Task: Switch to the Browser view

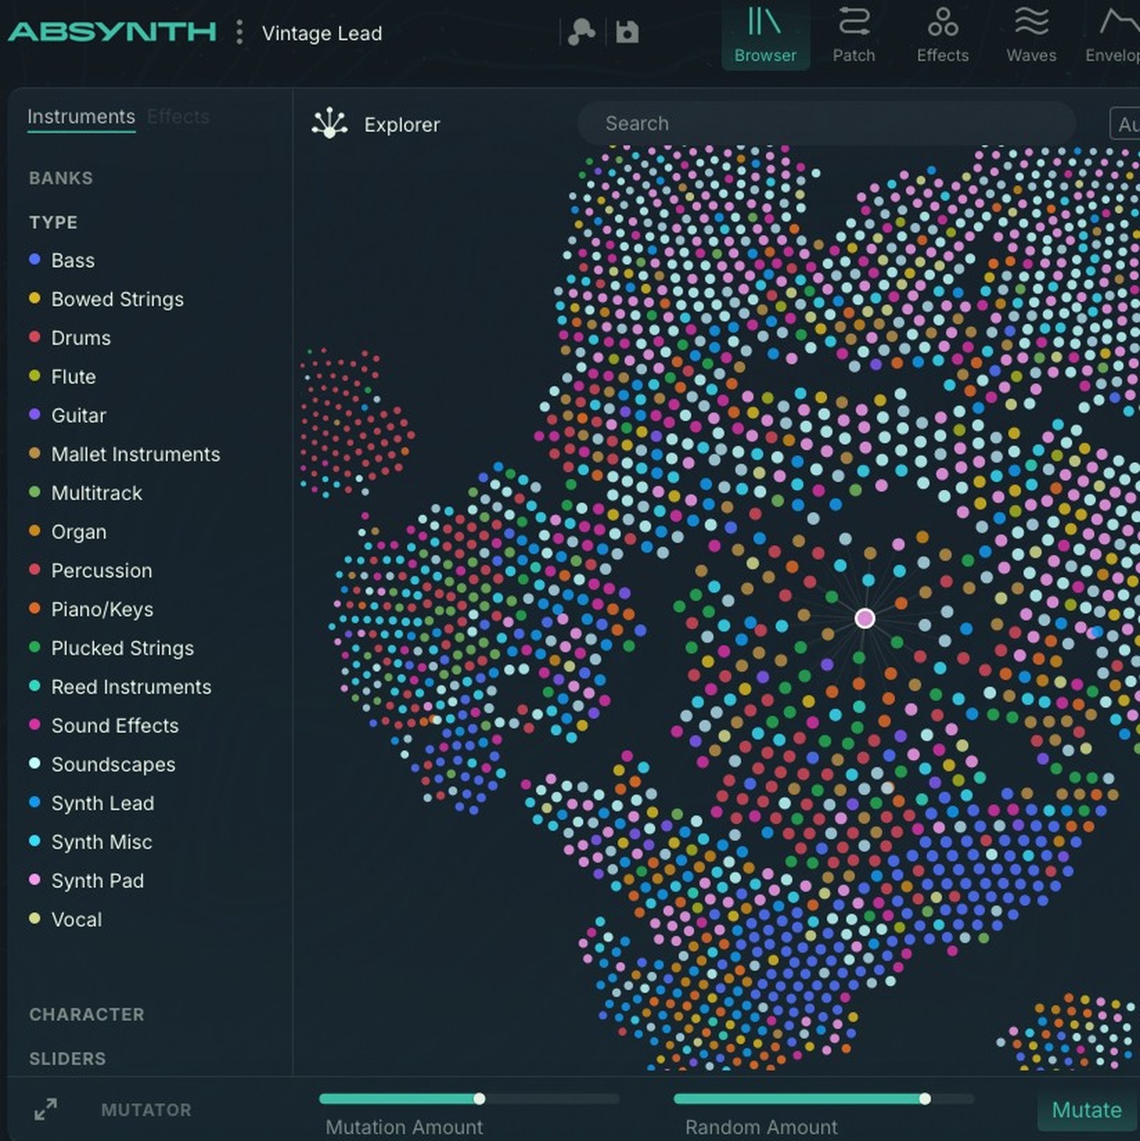Action: (x=765, y=33)
